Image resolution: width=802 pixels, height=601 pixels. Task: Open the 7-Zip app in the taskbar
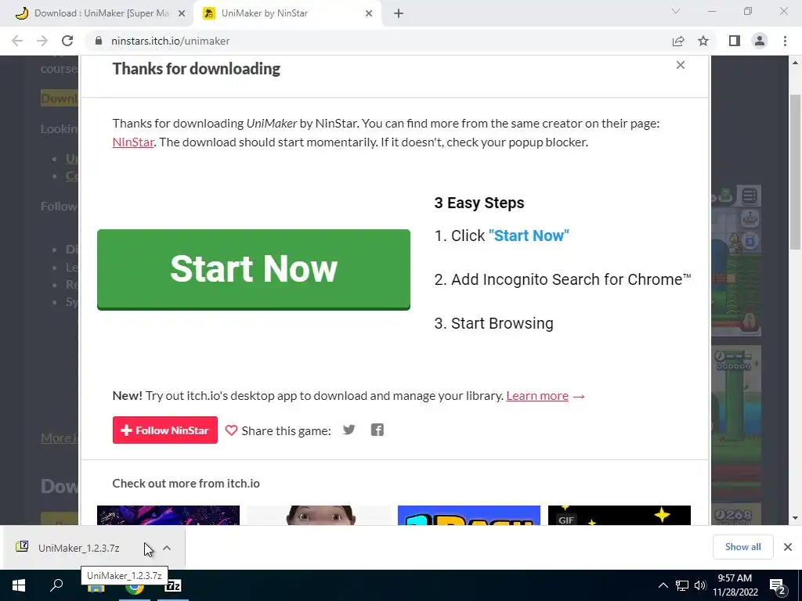173,585
